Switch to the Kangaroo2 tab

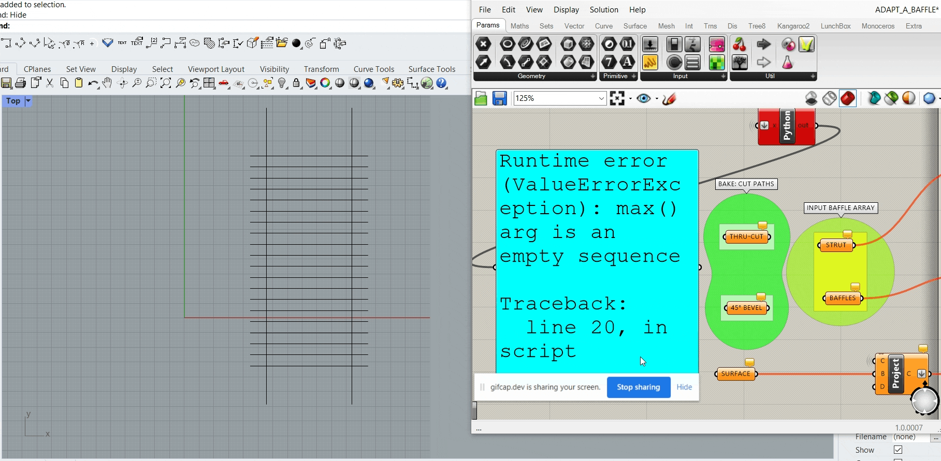point(793,26)
